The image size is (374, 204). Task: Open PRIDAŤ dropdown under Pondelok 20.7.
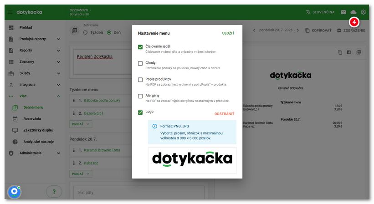[81, 174]
